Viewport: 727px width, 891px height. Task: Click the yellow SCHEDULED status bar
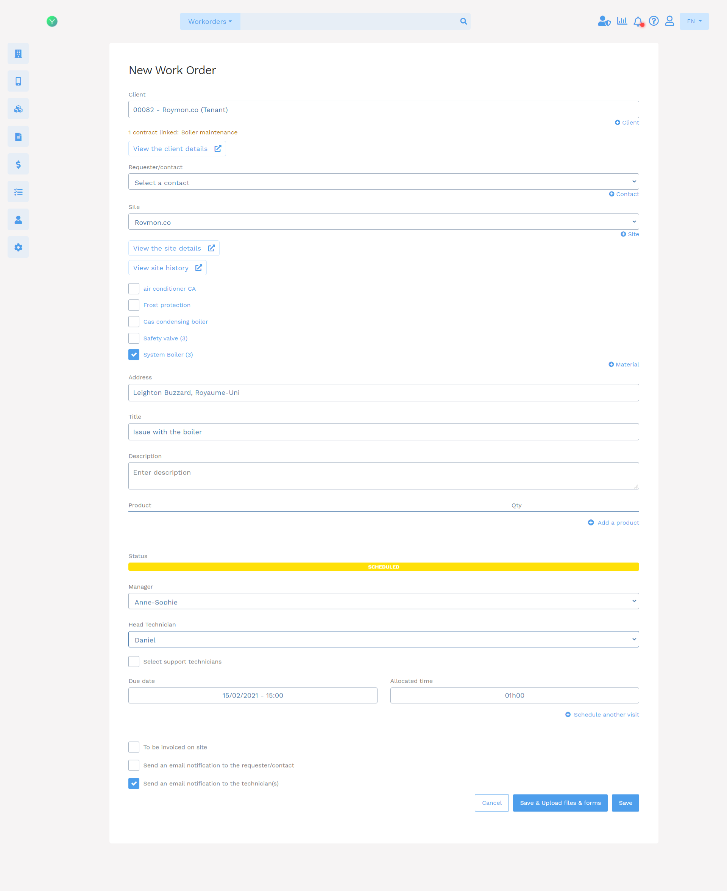point(383,567)
